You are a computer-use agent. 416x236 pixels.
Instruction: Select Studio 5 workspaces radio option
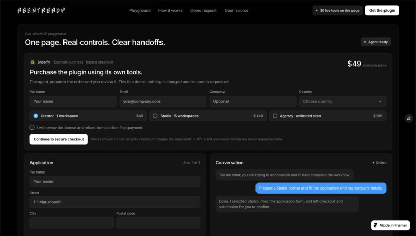(208, 116)
